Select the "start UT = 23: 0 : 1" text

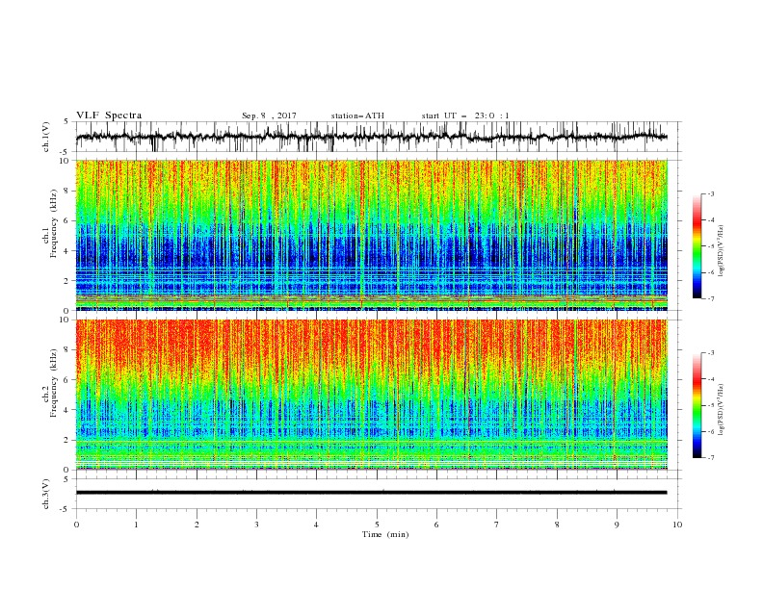[465, 115]
